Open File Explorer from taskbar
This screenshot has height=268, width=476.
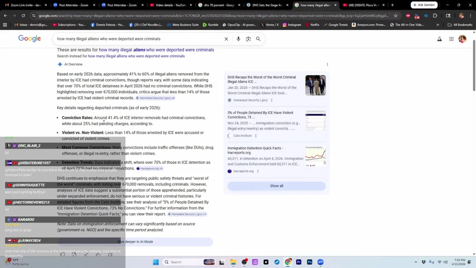pos(233,262)
